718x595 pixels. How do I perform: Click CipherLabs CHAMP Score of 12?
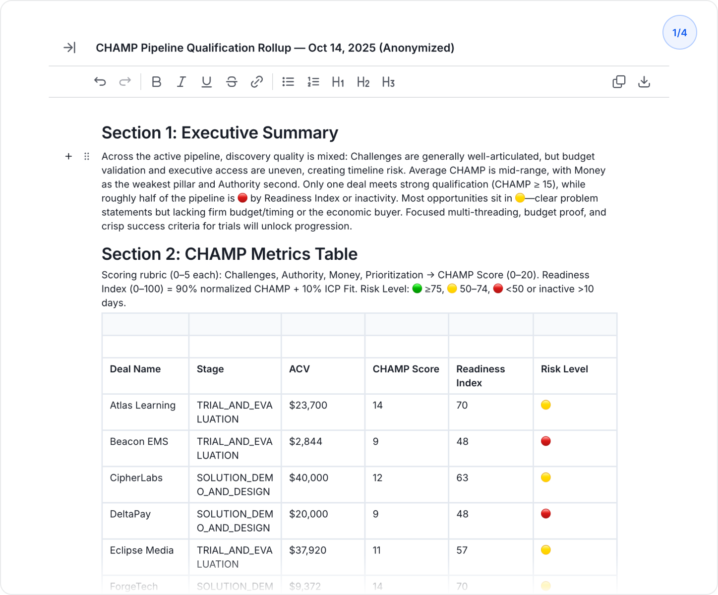(x=407, y=484)
